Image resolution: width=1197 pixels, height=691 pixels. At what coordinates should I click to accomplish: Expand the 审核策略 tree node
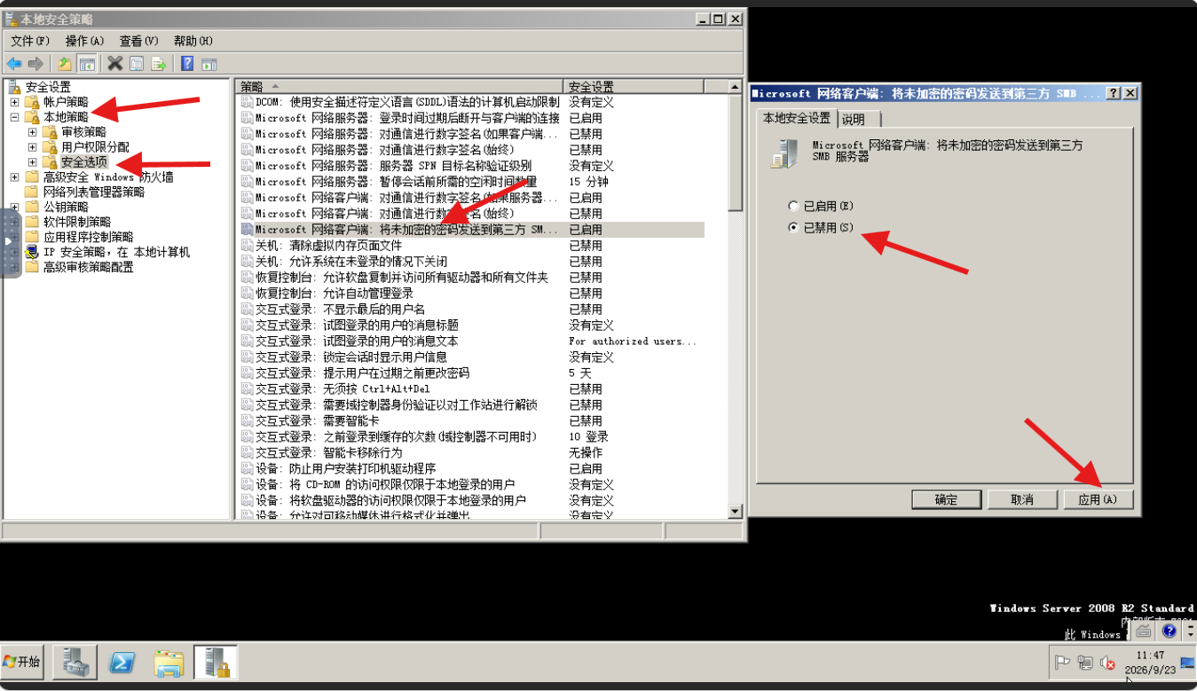pos(33,132)
